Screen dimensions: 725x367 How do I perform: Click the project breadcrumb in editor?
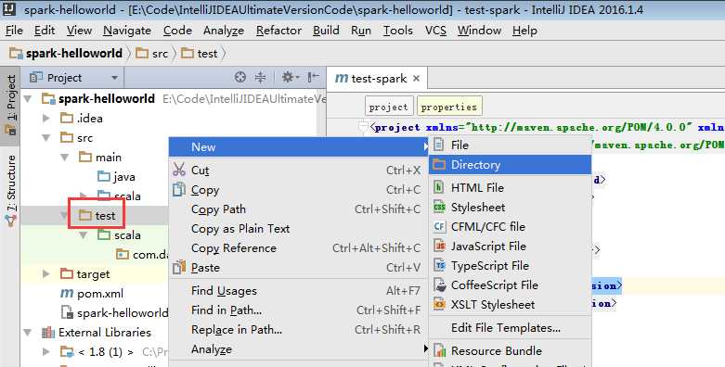pyautogui.click(x=388, y=107)
